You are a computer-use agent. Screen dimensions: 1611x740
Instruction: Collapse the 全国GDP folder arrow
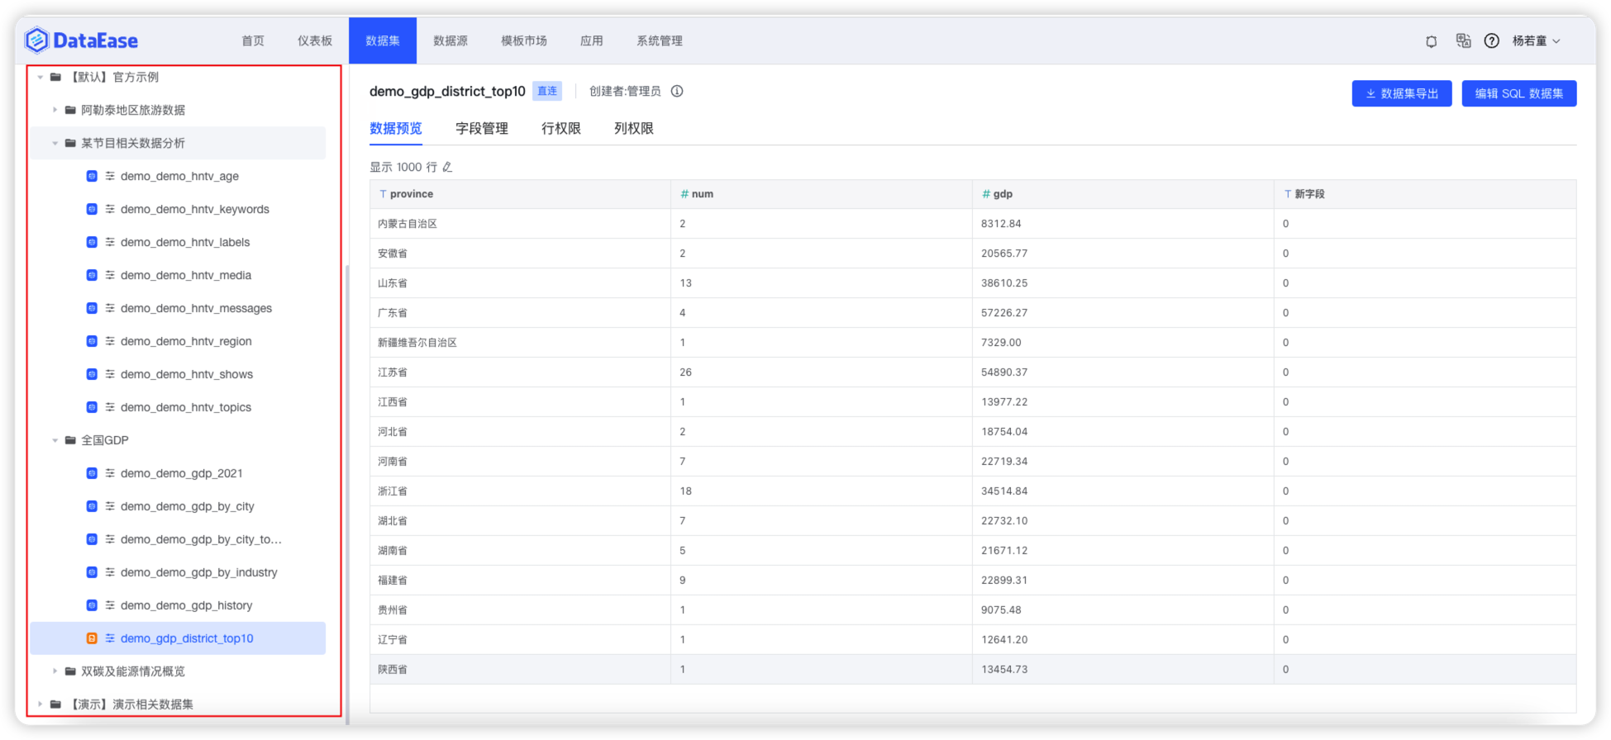click(55, 440)
